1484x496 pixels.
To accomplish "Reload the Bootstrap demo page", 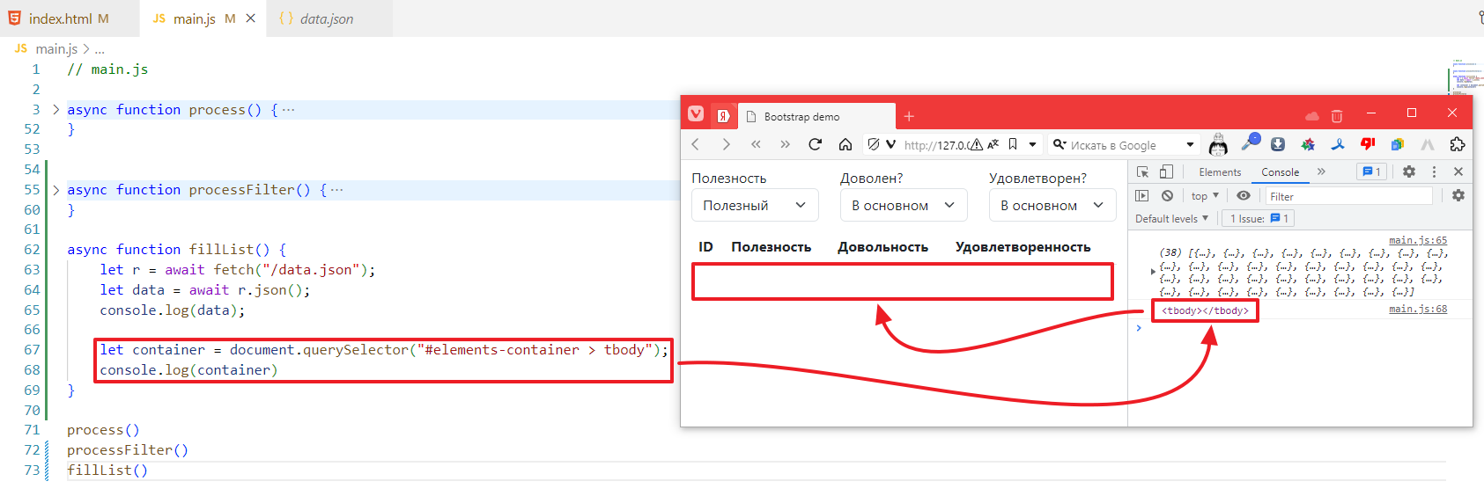I will coord(815,144).
